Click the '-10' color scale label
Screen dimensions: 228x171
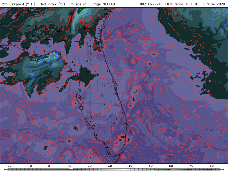(x=28, y=166)
